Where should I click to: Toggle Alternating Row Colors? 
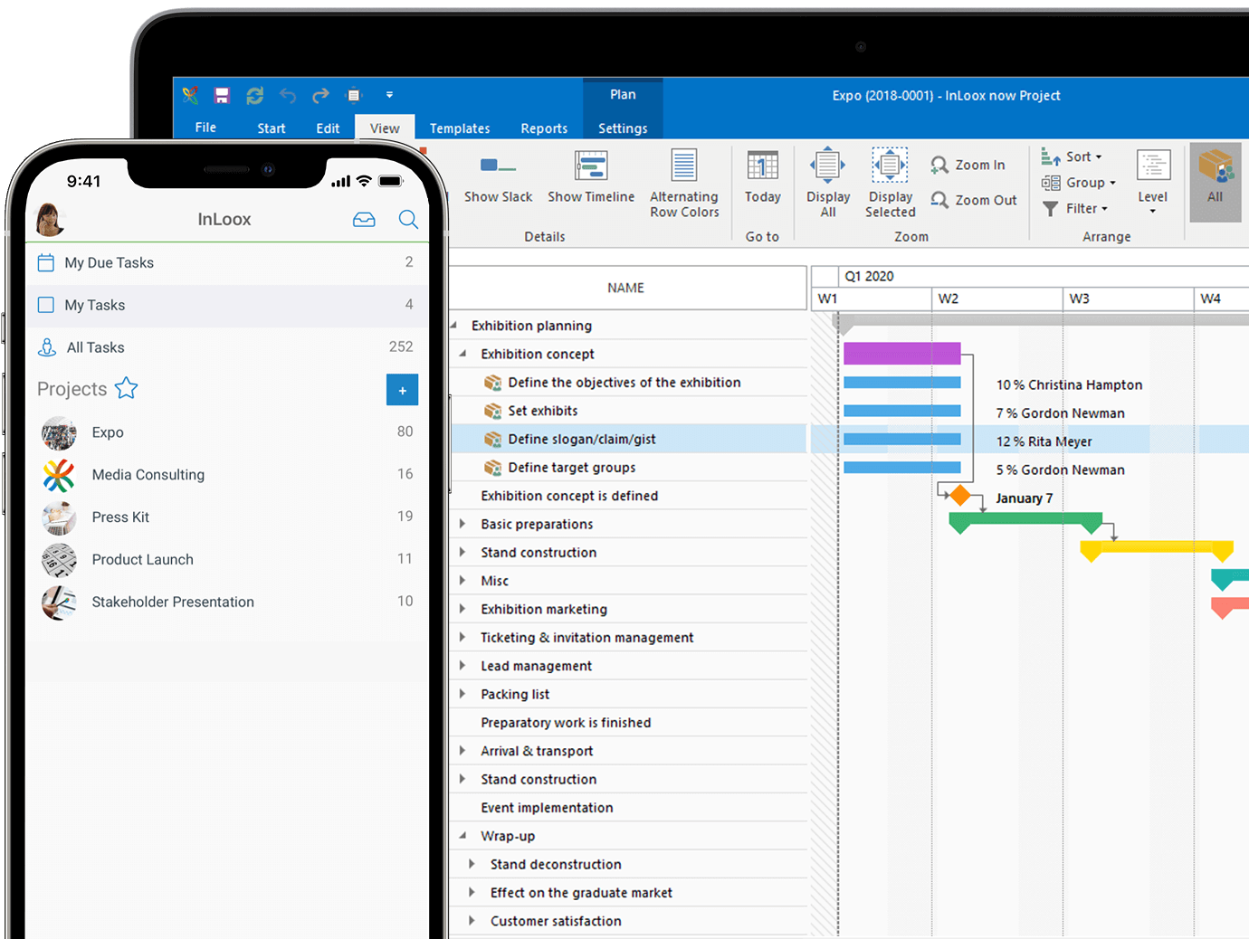pos(684,185)
